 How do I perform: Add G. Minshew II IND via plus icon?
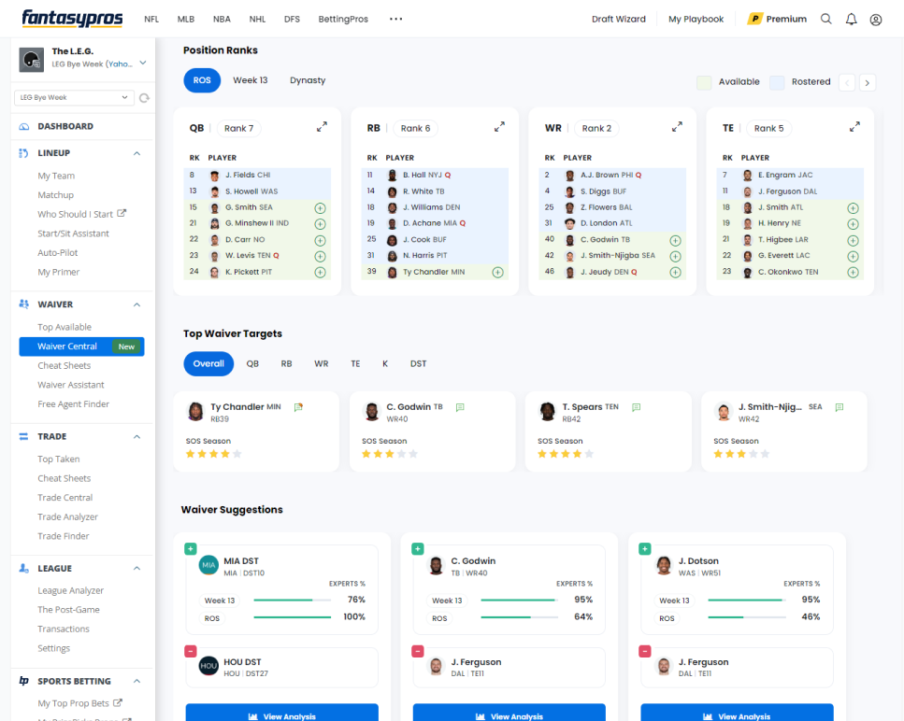pos(320,224)
